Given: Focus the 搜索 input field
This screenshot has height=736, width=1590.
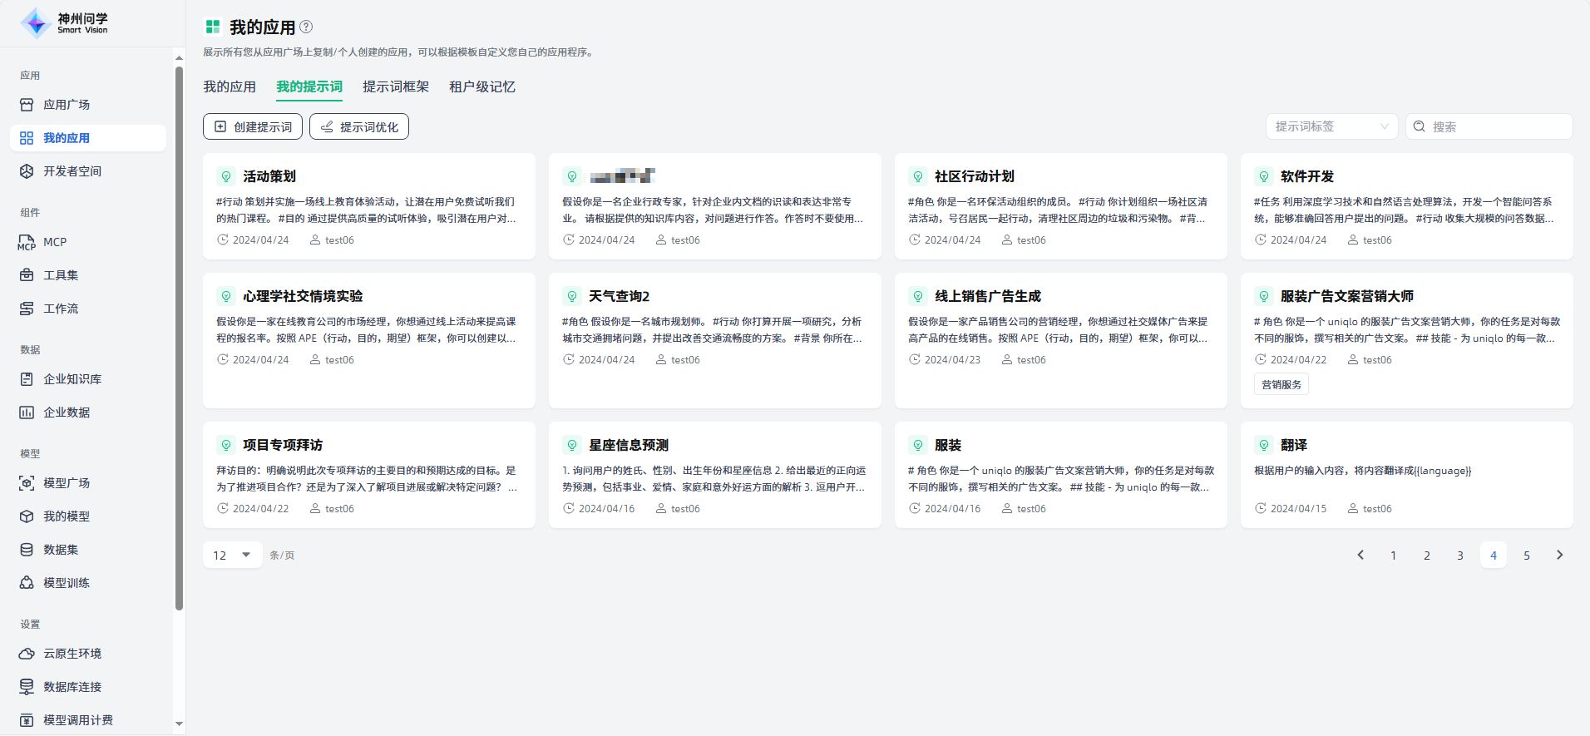Looking at the screenshot, I should (x=1497, y=126).
